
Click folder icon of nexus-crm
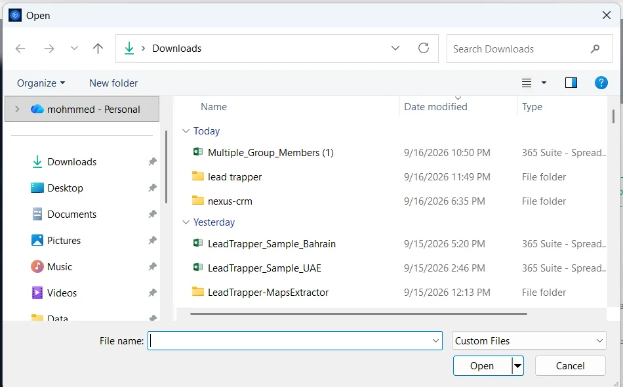click(x=198, y=200)
